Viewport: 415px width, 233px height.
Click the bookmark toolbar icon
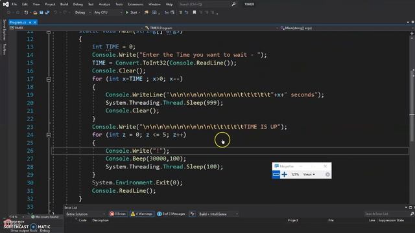point(195,12)
